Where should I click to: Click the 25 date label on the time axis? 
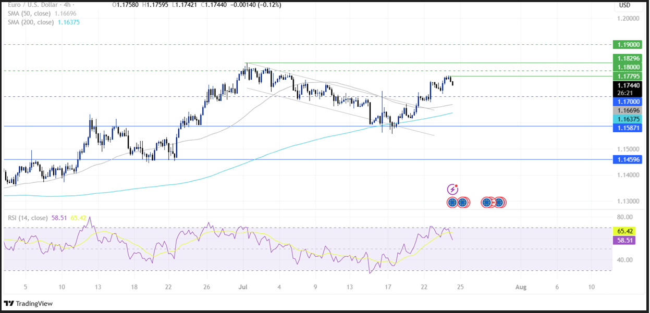point(461,287)
